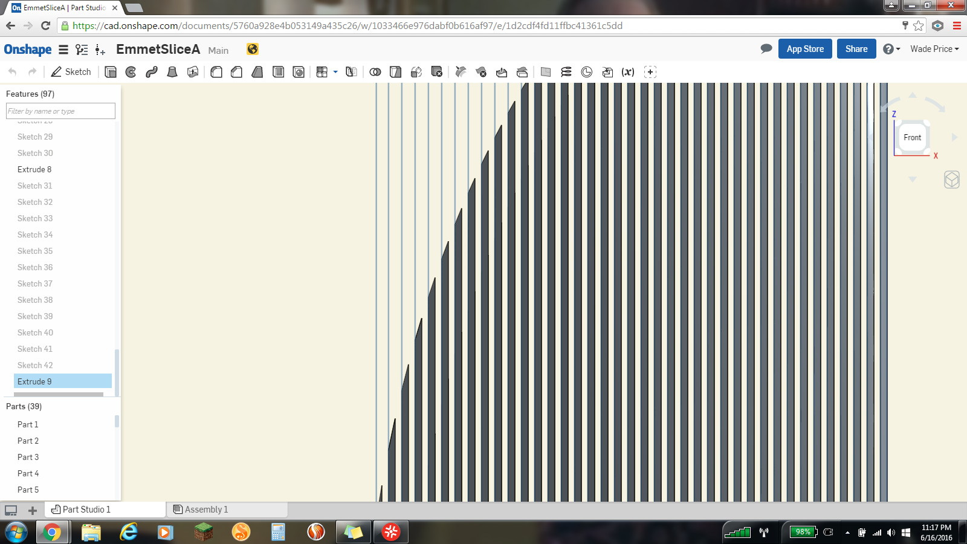
Task: Select the Loft tool icon
Action: (x=172, y=72)
